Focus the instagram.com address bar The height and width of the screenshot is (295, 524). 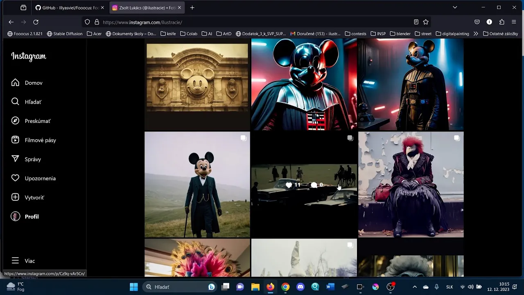pos(256,22)
